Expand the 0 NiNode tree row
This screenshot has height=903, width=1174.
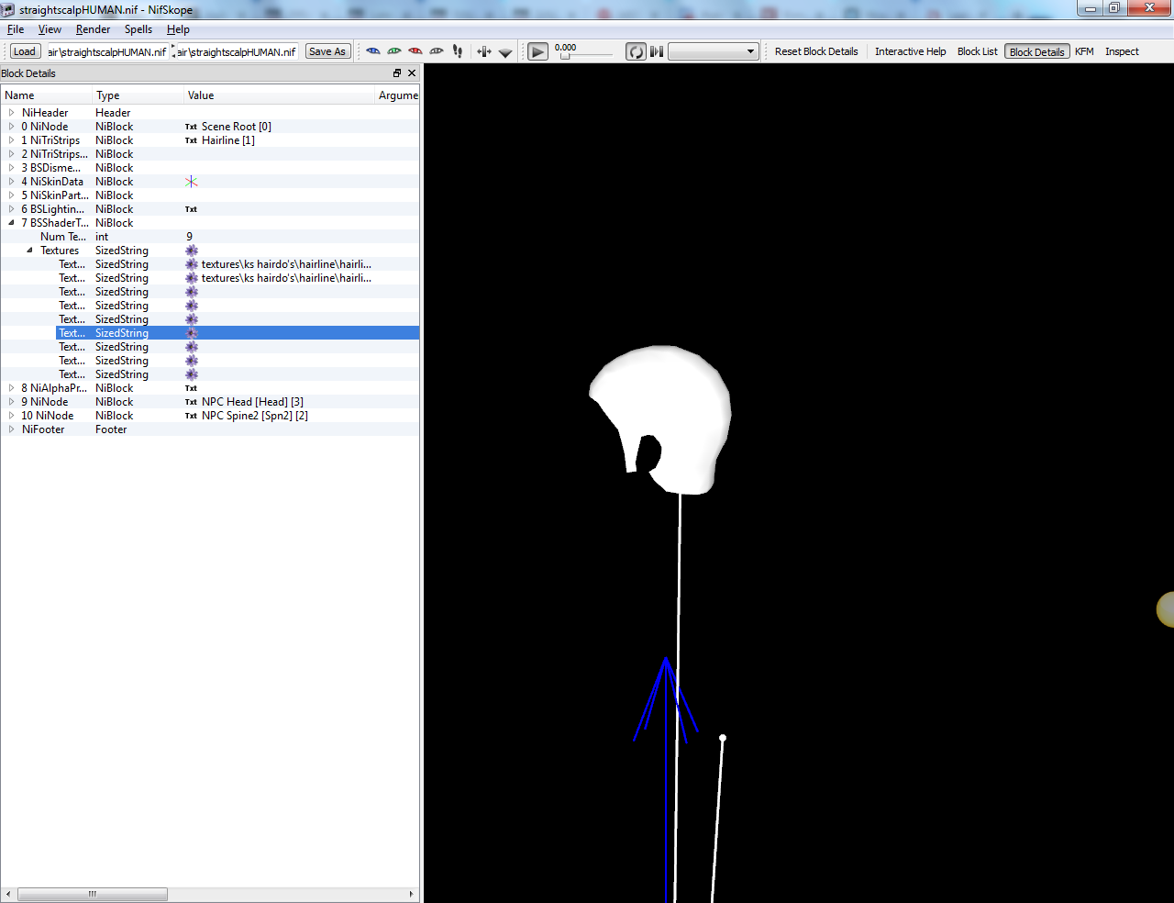point(11,127)
